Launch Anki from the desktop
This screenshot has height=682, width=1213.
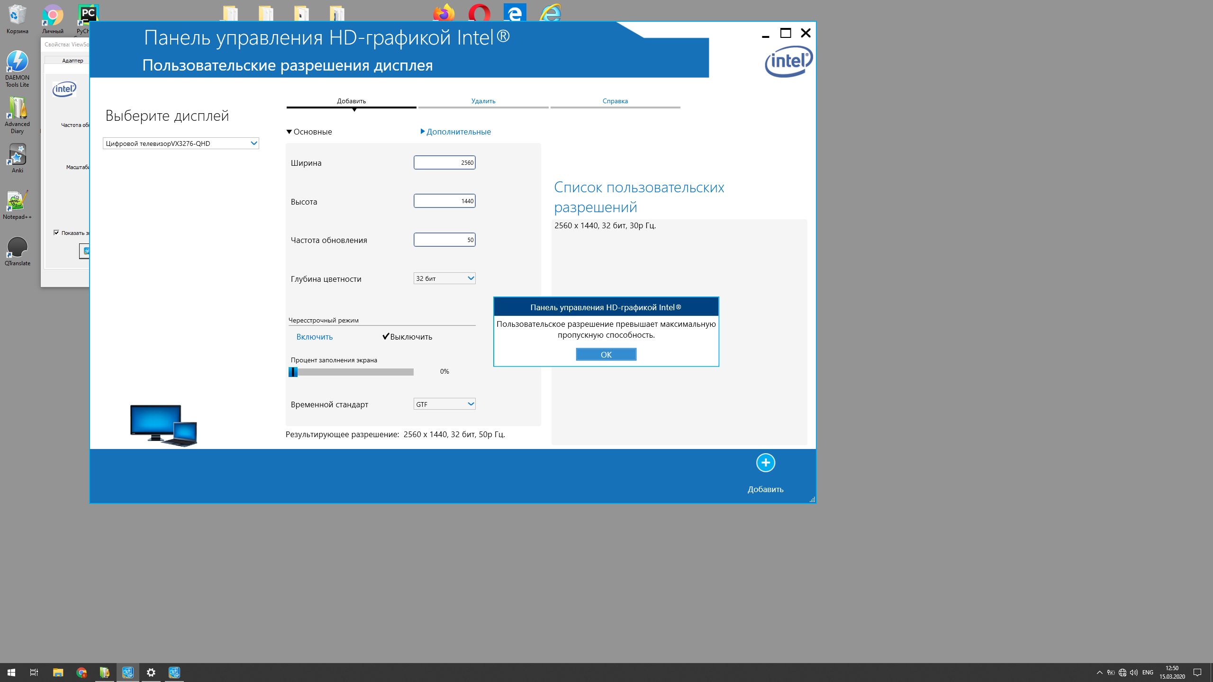(x=18, y=159)
